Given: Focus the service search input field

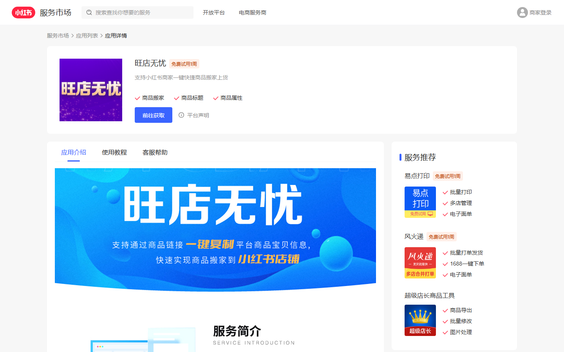Looking at the screenshot, I should tap(137, 13).
